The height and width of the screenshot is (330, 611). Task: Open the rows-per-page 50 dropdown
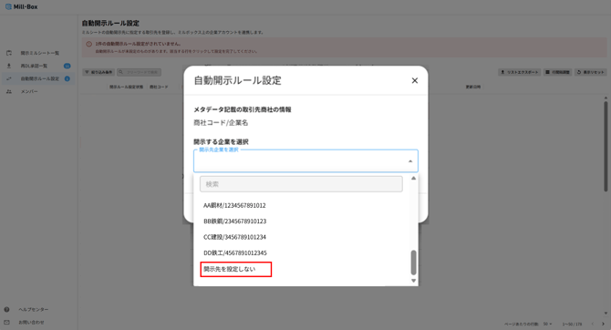[548, 324]
